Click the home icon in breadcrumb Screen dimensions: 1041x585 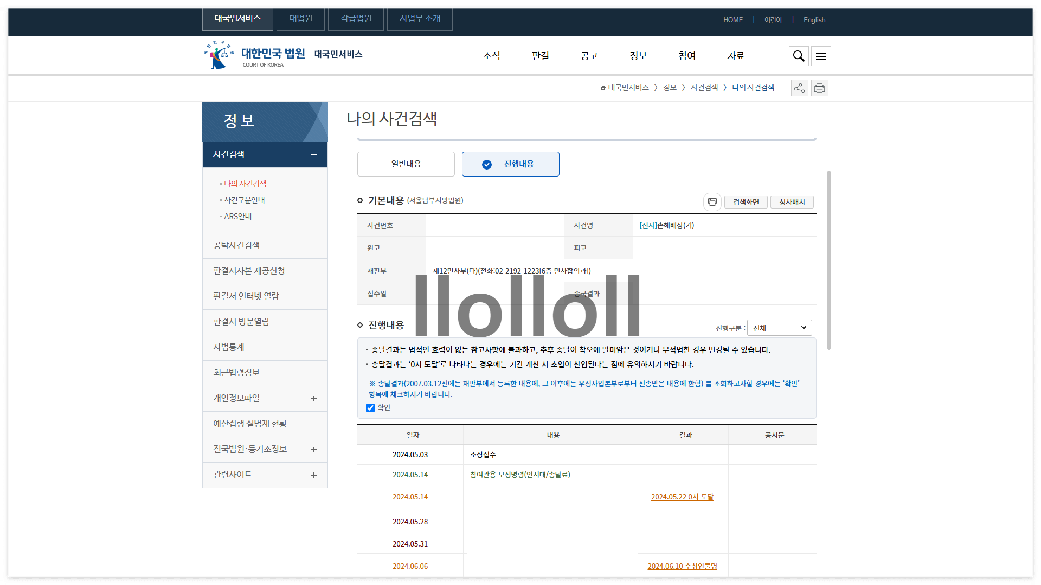coord(603,88)
